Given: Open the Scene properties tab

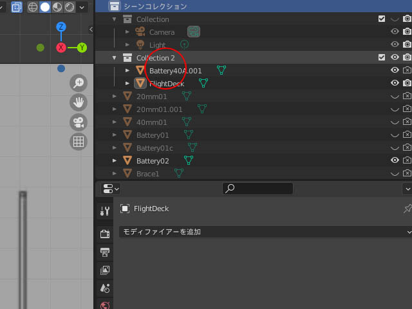Looking at the screenshot, I should pyautogui.click(x=105, y=288).
